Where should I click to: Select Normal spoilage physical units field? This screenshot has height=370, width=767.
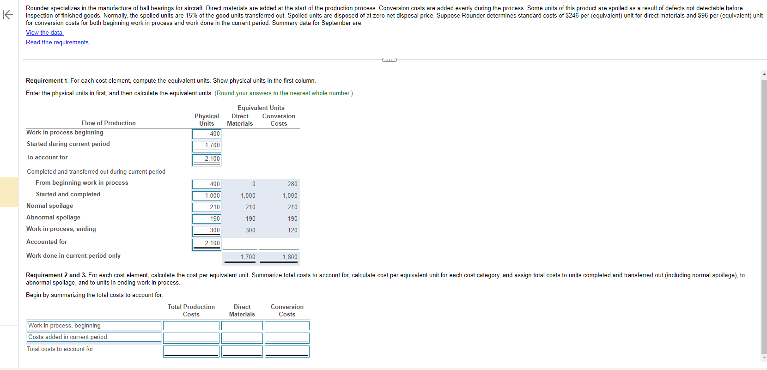pyautogui.click(x=207, y=207)
